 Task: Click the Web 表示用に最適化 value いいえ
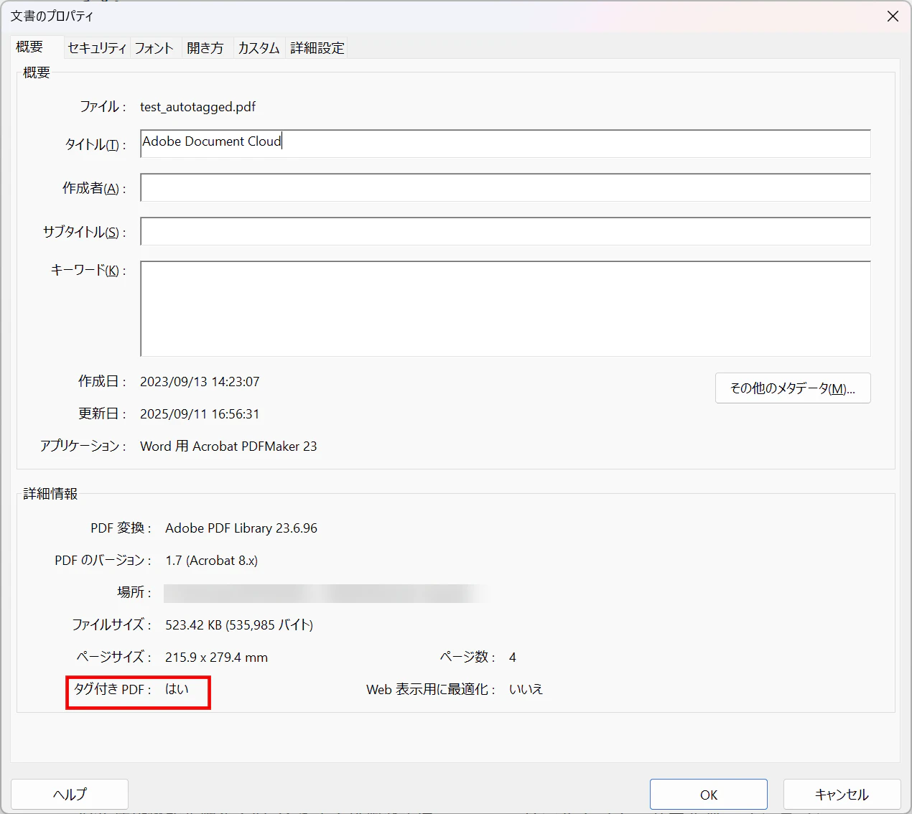[526, 689]
